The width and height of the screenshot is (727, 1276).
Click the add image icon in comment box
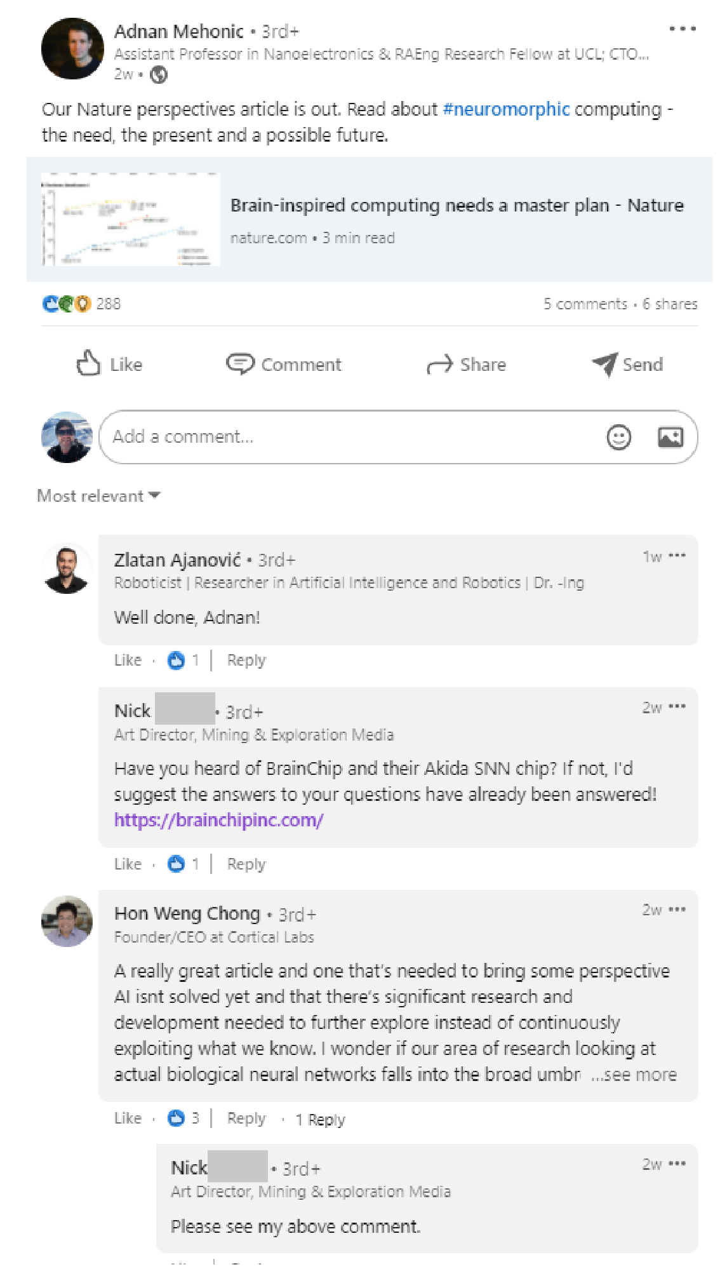pyautogui.click(x=670, y=437)
